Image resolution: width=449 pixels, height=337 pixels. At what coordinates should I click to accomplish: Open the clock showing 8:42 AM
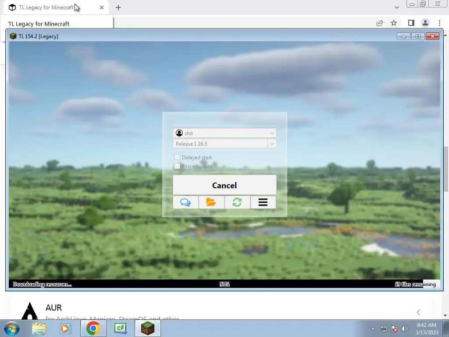427,329
